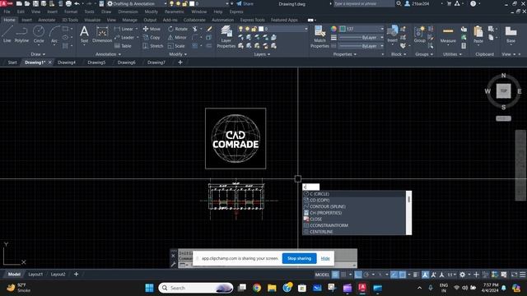Switch to the Layout1 tab

35,275
